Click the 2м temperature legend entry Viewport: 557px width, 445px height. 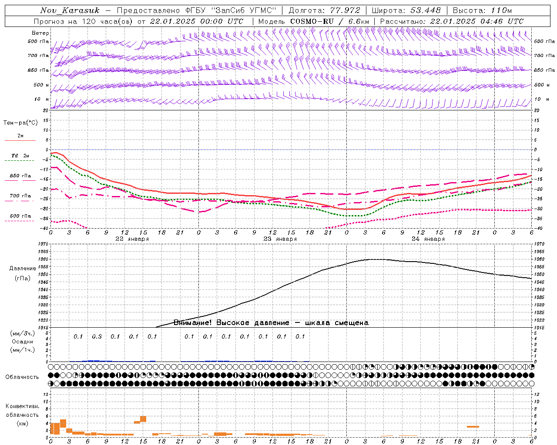[x=20, y=136]
